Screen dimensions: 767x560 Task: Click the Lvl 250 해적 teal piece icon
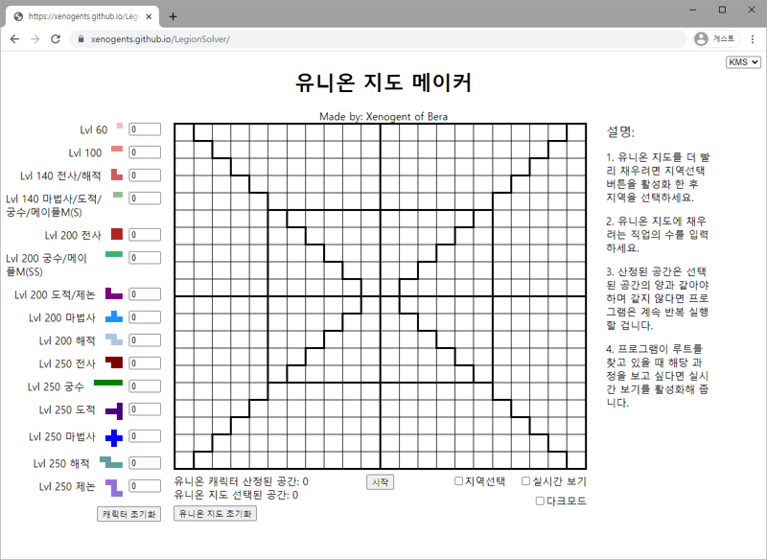111,462
